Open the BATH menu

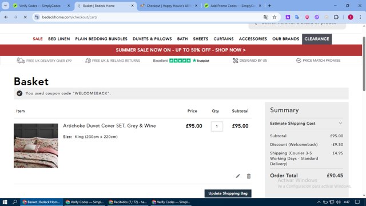point(182,39)
